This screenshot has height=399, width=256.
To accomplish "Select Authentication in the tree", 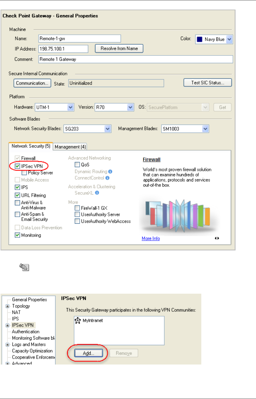I will [x=25, y=332].
